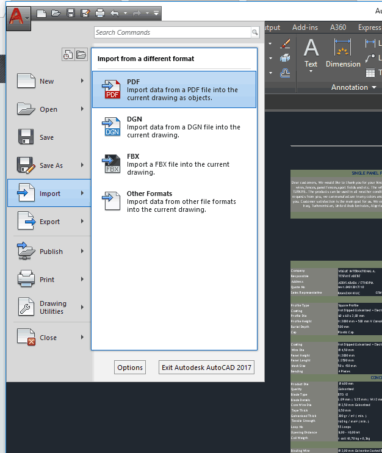Select the Text annotation tool
382x453 pixels.
(311, 53)
